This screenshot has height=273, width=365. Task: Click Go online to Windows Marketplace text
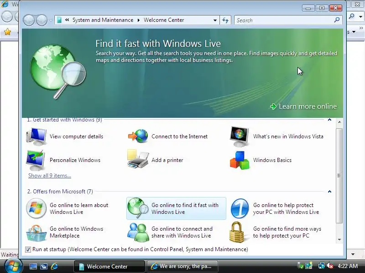click(76, 232)
